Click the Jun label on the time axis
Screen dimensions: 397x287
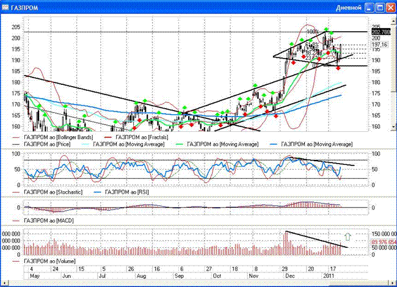[x=67, y=276]
